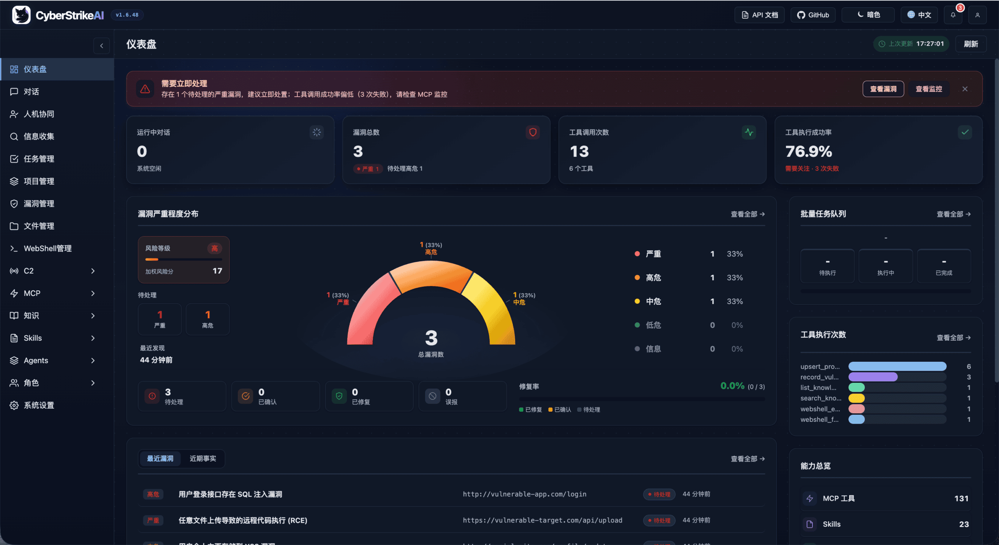Screen dimensions: 999x545
Task: Open the user profile icon
Action: (x=978, y=15)
